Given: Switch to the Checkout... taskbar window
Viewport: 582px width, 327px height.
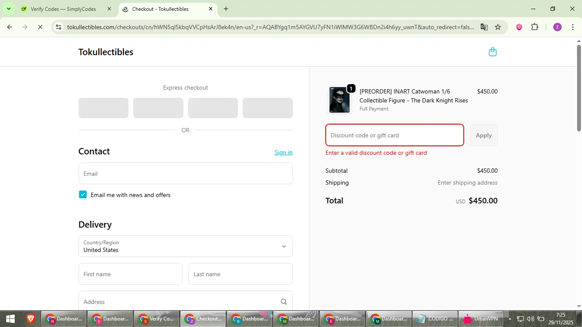Looking at the screenshot, I should (x=203, y=319).
